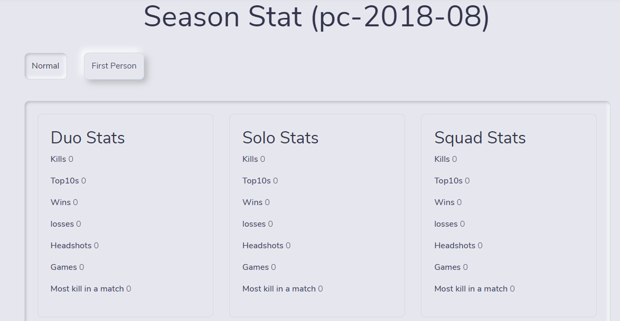Click Games row in Squad Stats
This screenshot has width=620, height=321.
(451, 267)
